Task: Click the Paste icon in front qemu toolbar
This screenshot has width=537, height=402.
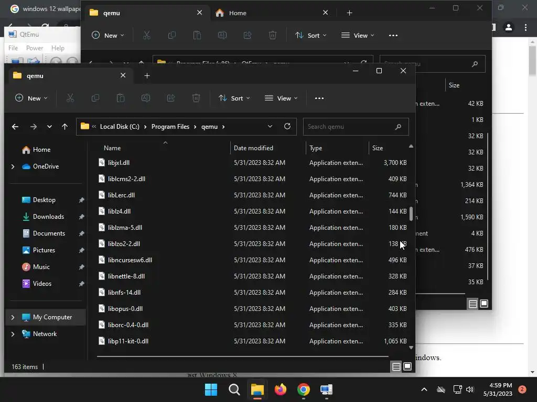Action: click(121, 98)
